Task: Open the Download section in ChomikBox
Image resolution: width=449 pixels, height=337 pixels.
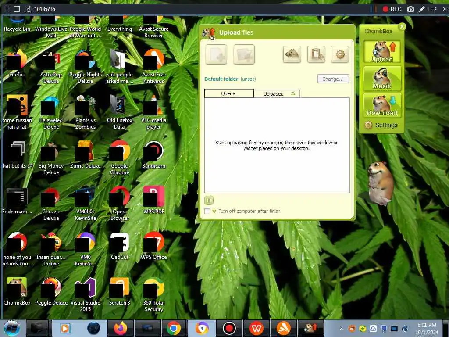Action: click(382, 105)
